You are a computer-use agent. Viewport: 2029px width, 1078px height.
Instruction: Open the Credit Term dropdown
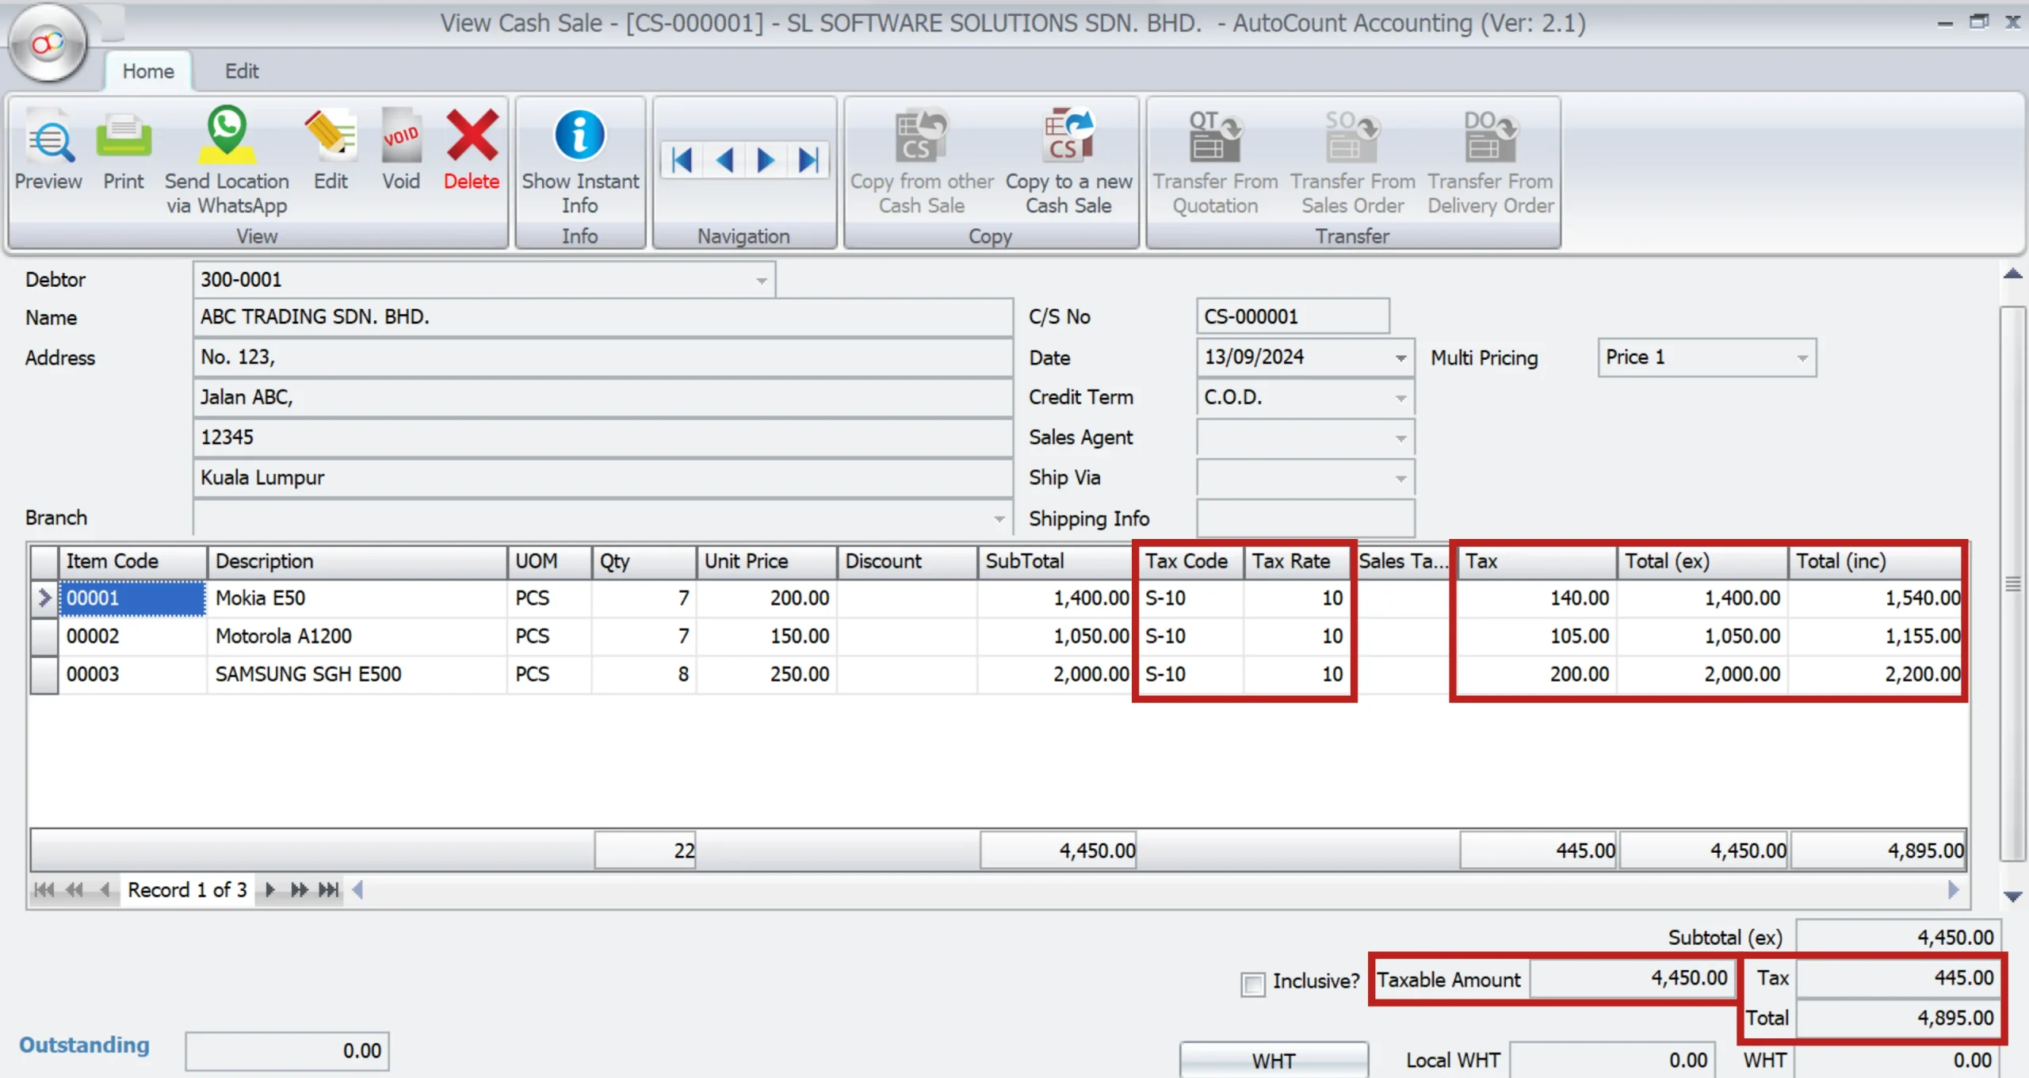pyautogui.click(x=1400, y=398)
